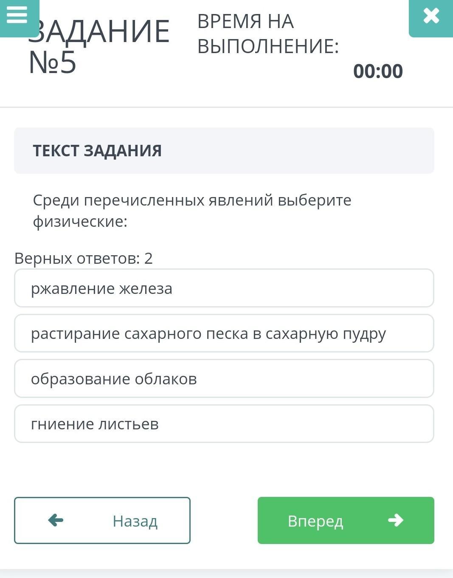Click the 00:00 timer value
This screenshot has height=578, width=453.
(x=377, y=71)
